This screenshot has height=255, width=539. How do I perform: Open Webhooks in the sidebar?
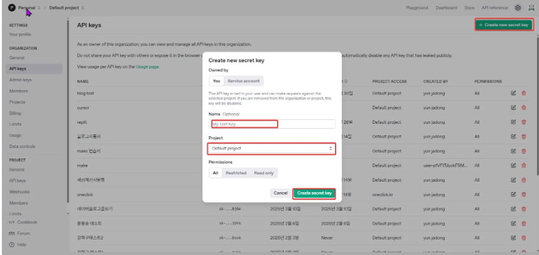coord(19,192)
